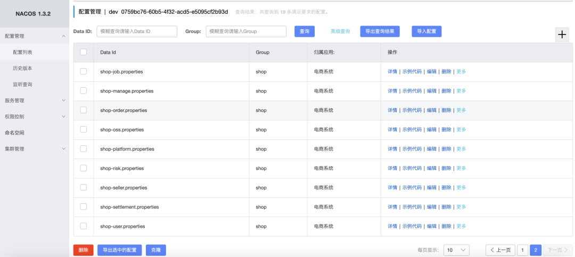Image resolution: width=575 pixels, height=257 pixels.
Task: Click the plus icon to add configuration
Action: 562,35
